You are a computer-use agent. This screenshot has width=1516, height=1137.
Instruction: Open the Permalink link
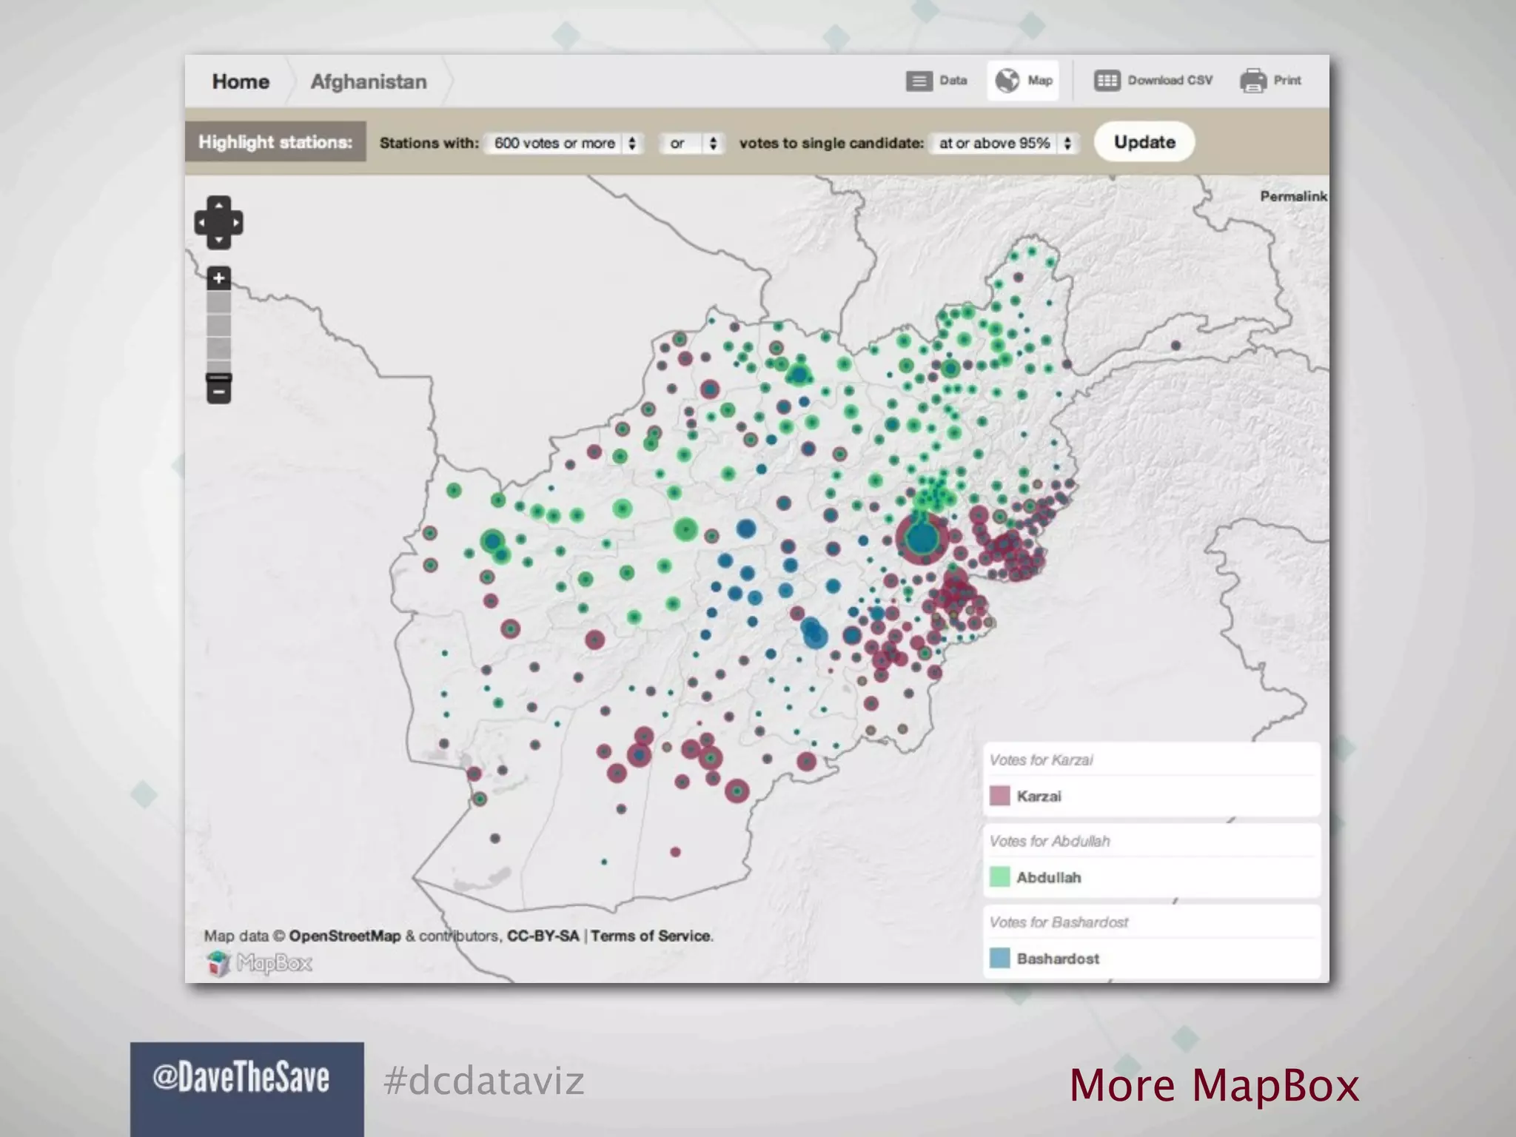tap(1293, 196)
